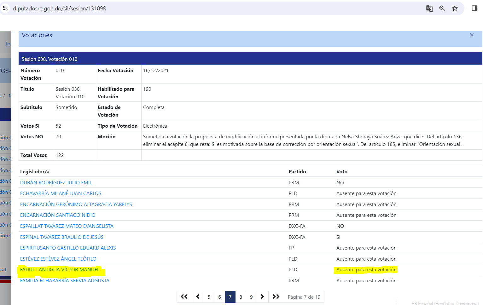The width and height of the screenshot is (483, 305).
Task: Click FP party of Espiritusanto Castillo
Action: click(x=291, y=248)
